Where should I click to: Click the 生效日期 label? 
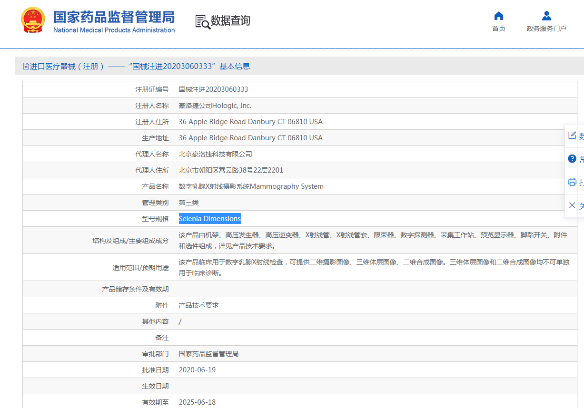tap(155, 386)
